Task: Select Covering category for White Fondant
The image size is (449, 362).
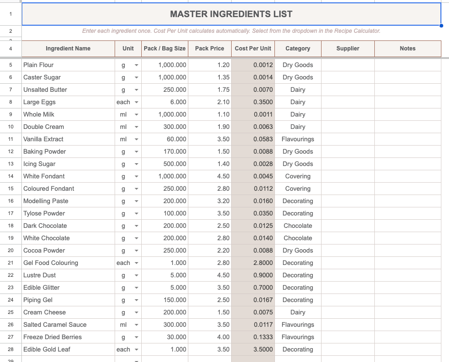Action: (298, 176)
